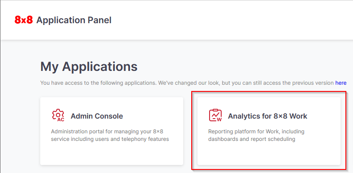The width and height of the screenshot is (353, 173).
Task: Click the W letter on the Analytics icon
Action: click(219, 119)
